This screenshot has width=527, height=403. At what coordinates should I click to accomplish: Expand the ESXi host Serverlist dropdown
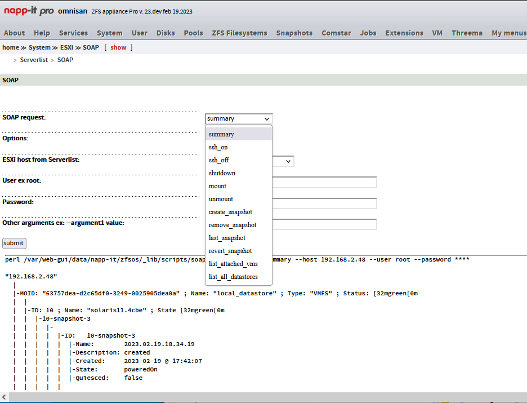coord(283,161)
